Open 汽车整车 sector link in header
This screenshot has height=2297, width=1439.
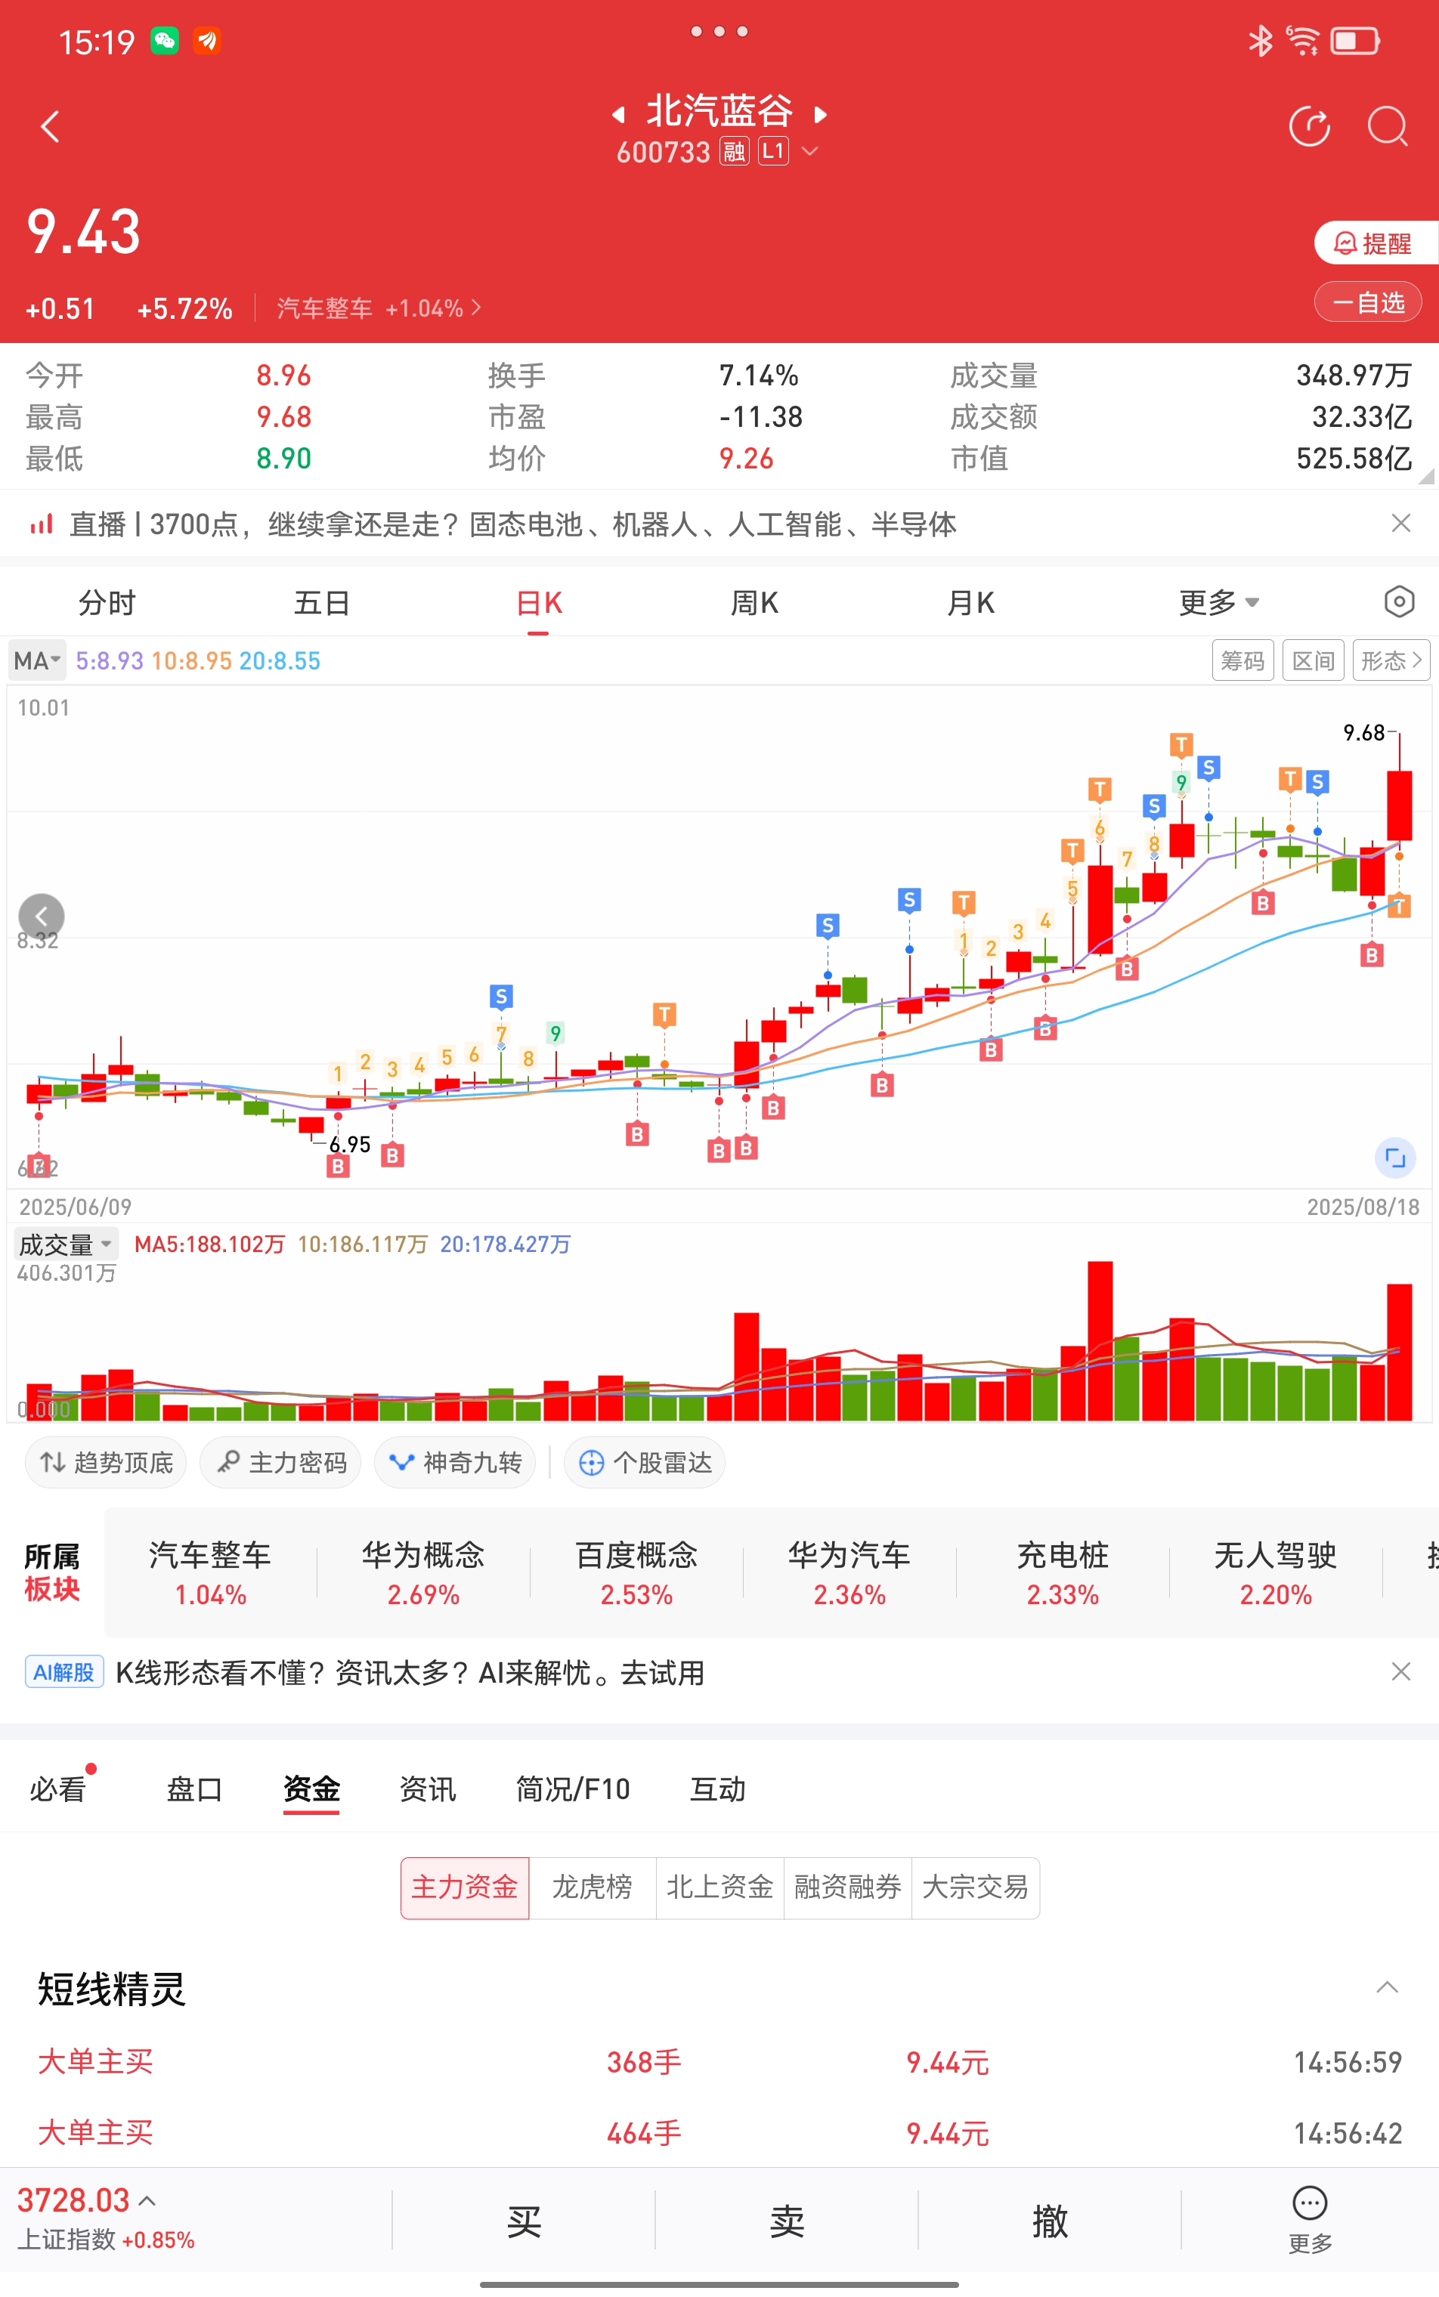pyautogui.click(x=379, y=308)
